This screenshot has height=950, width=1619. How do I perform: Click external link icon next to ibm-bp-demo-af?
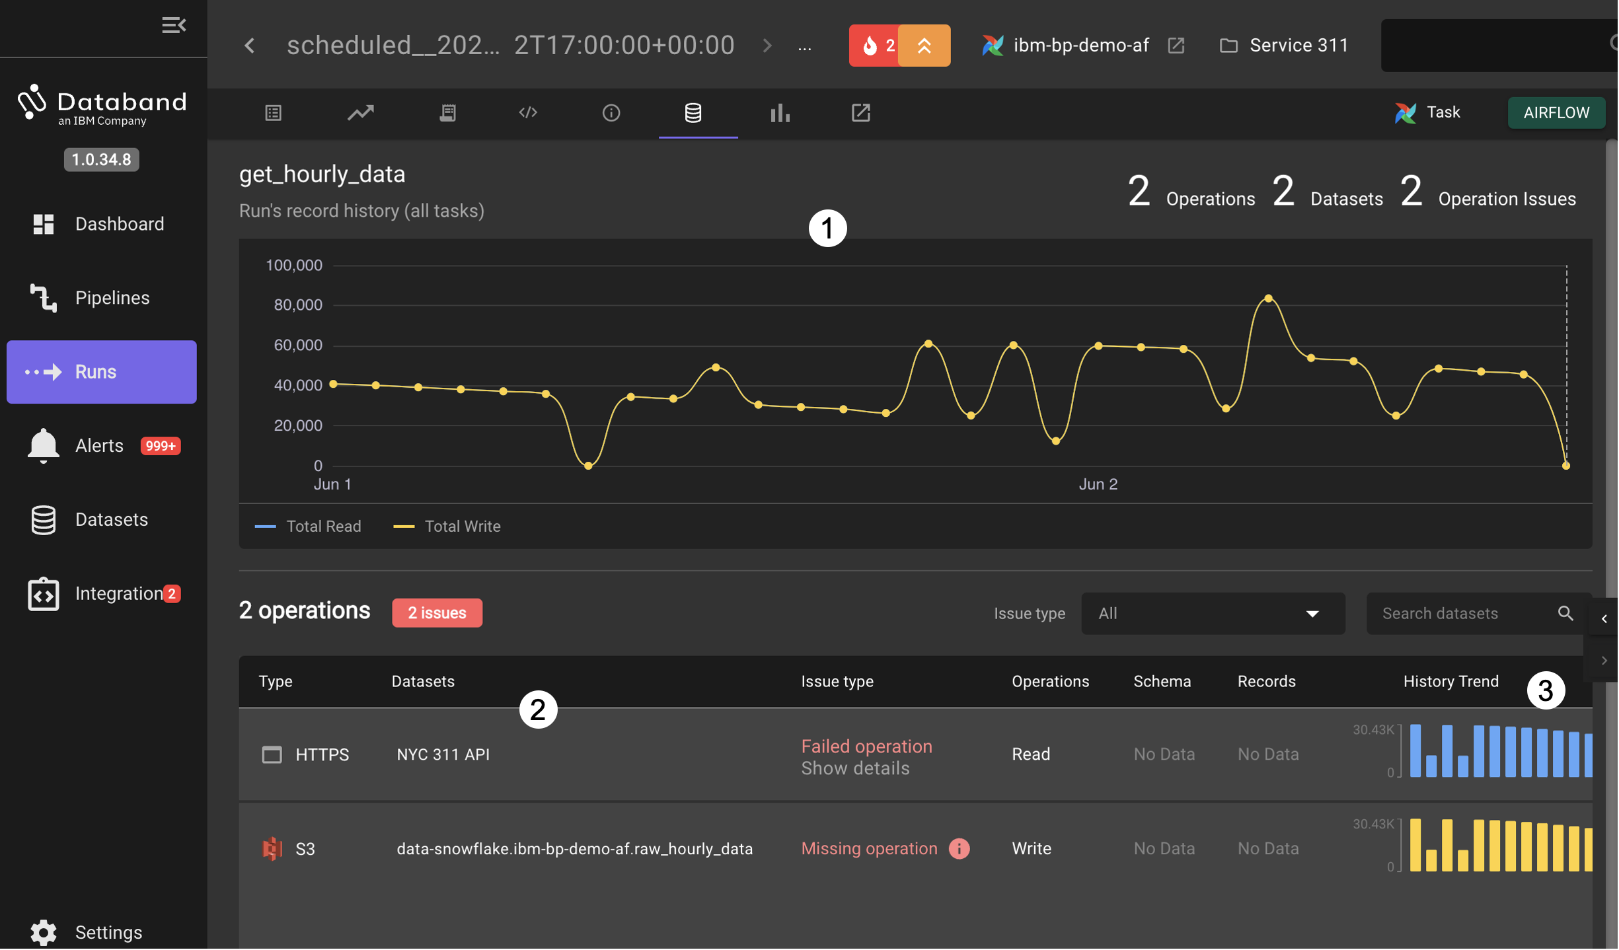(x=1176, y=46)
